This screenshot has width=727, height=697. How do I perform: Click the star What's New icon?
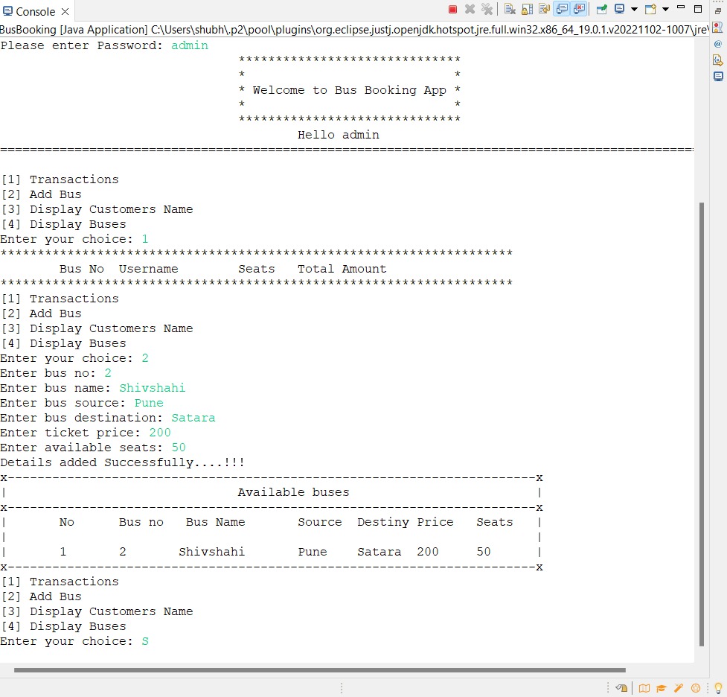tap(696, 688)
